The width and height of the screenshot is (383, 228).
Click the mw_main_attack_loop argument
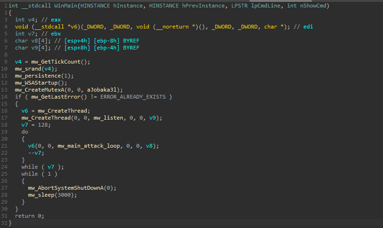pyautogui.click(x=88, y=146)
